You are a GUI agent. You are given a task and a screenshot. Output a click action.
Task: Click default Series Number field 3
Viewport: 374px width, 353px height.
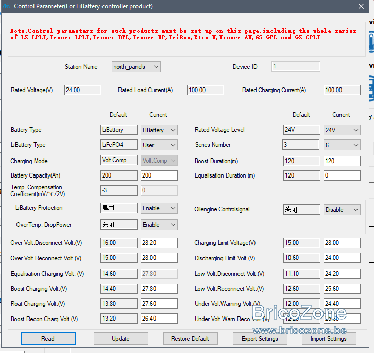[301, 145]
